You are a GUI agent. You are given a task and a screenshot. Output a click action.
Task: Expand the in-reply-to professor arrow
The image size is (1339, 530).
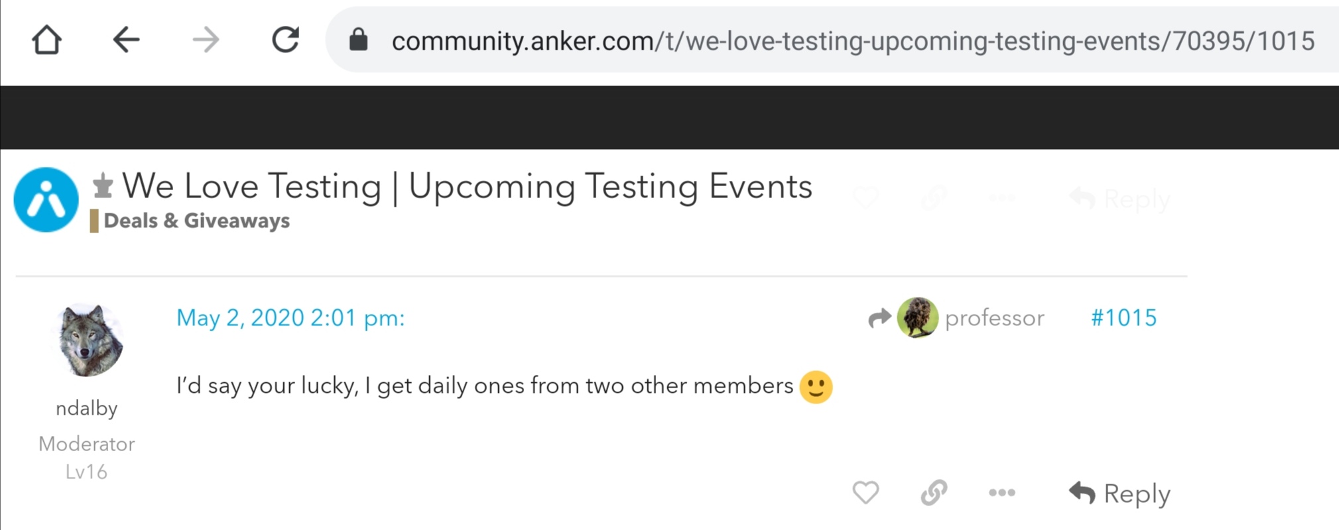click(880, 318)
